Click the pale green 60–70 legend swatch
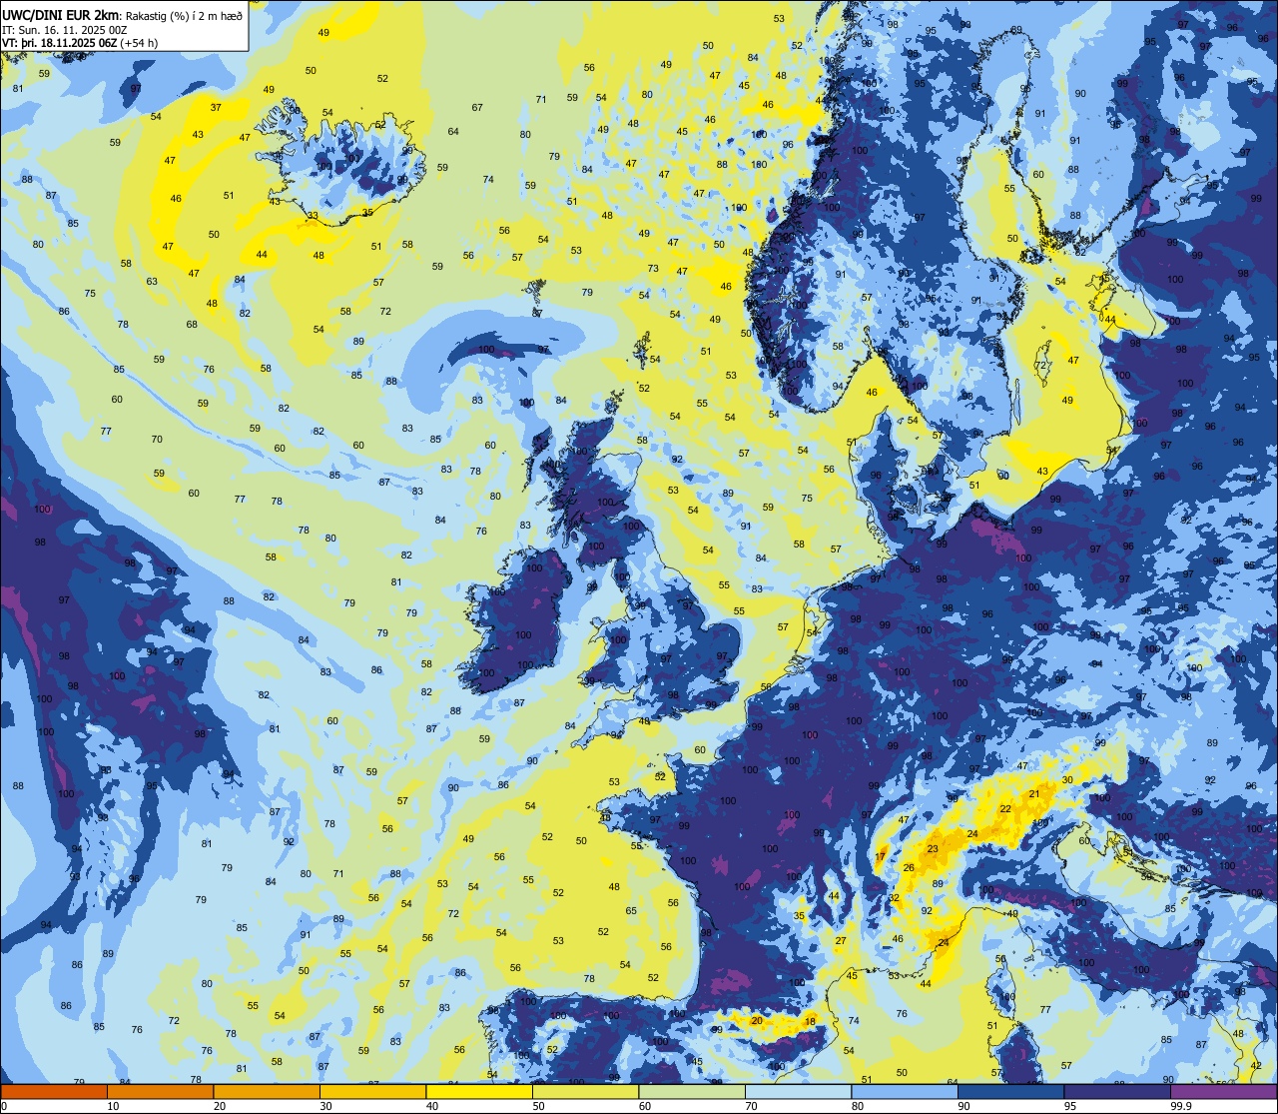Image resolution: width=1278 pixels, height=1114 pixels. [x=692, y=1091]
